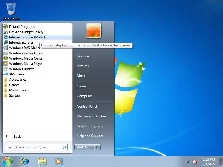Open Windows Explorer from the taskbar
This screenshot has width=223, height=167.
[x=42, y=162]
